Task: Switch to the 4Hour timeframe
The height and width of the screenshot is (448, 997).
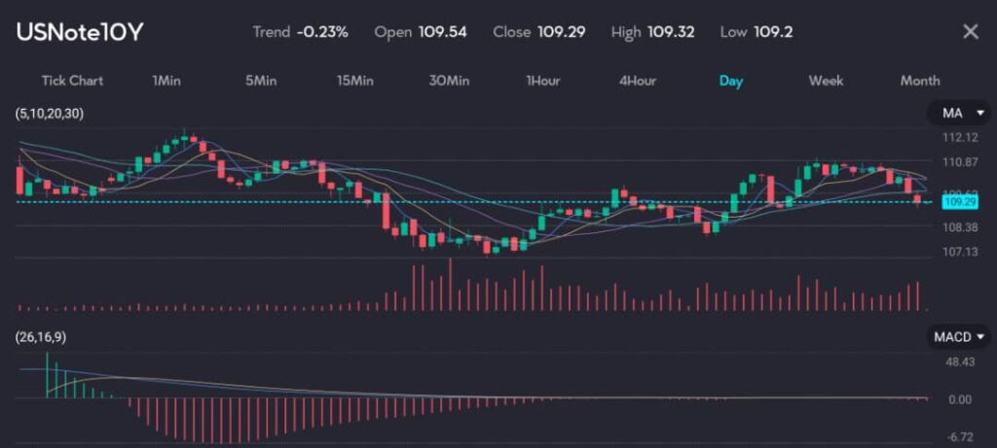Action: pos(637,81)
